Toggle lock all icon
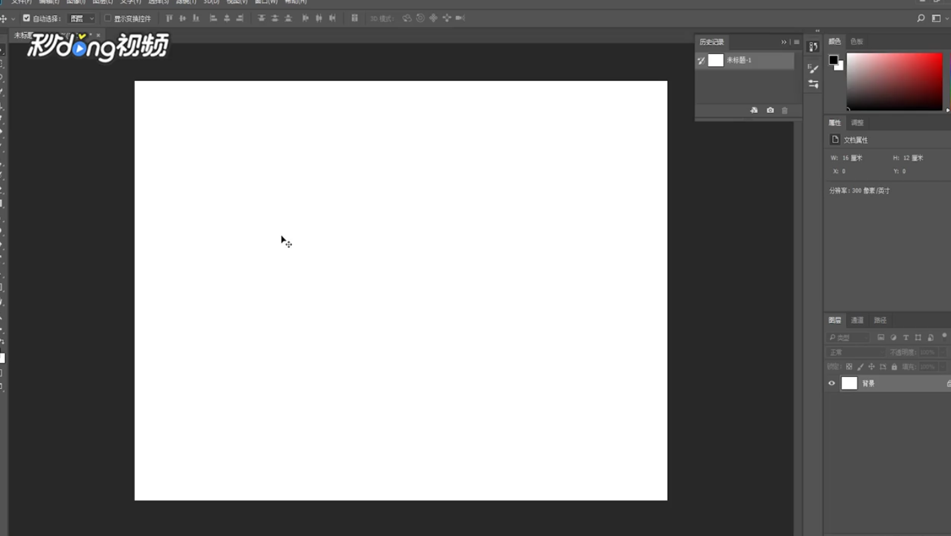Screen dimensions: 951x536 894,367
